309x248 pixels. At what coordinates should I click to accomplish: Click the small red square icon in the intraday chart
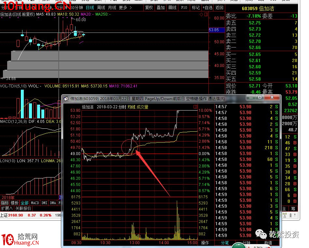pyautogui.click(x=195, y=107)
